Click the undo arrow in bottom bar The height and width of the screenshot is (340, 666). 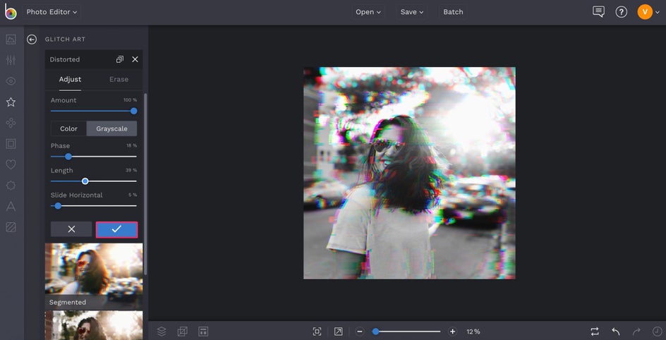click(x=616, y=331)
